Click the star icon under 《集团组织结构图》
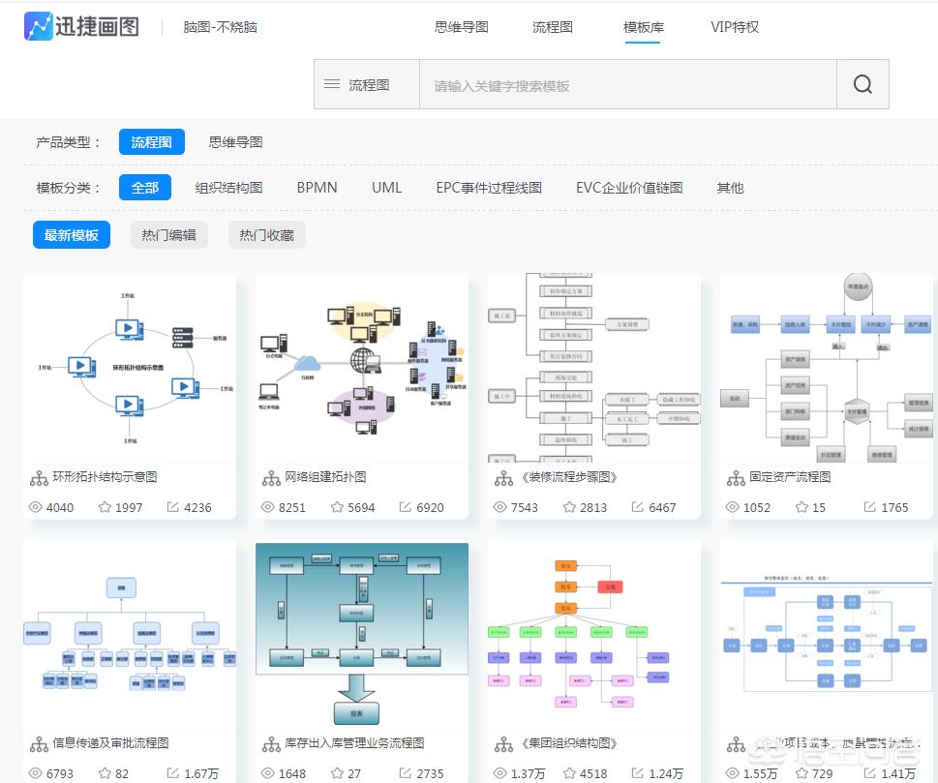 point(572,774)
